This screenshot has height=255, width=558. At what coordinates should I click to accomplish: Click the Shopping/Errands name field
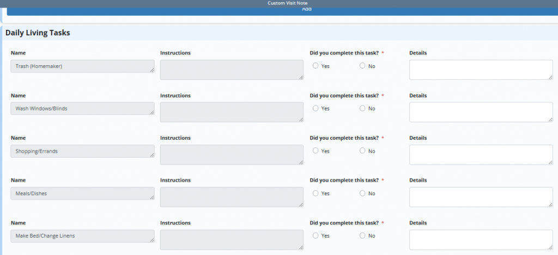click(82, 151)
